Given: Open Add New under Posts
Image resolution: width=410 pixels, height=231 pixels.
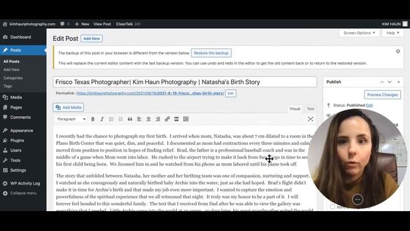Looking at the screenshot, I should click(x=12, y=70).
